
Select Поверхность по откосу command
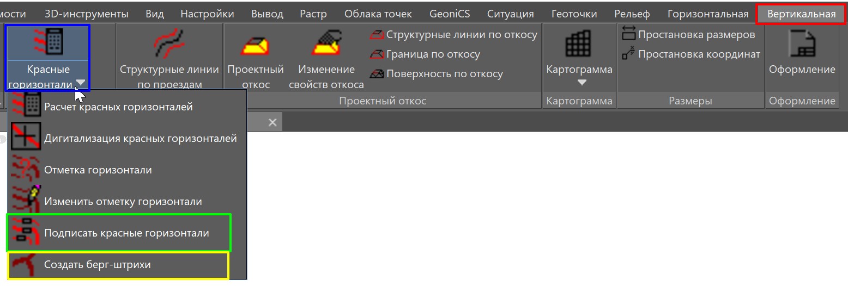coord(437,74)
